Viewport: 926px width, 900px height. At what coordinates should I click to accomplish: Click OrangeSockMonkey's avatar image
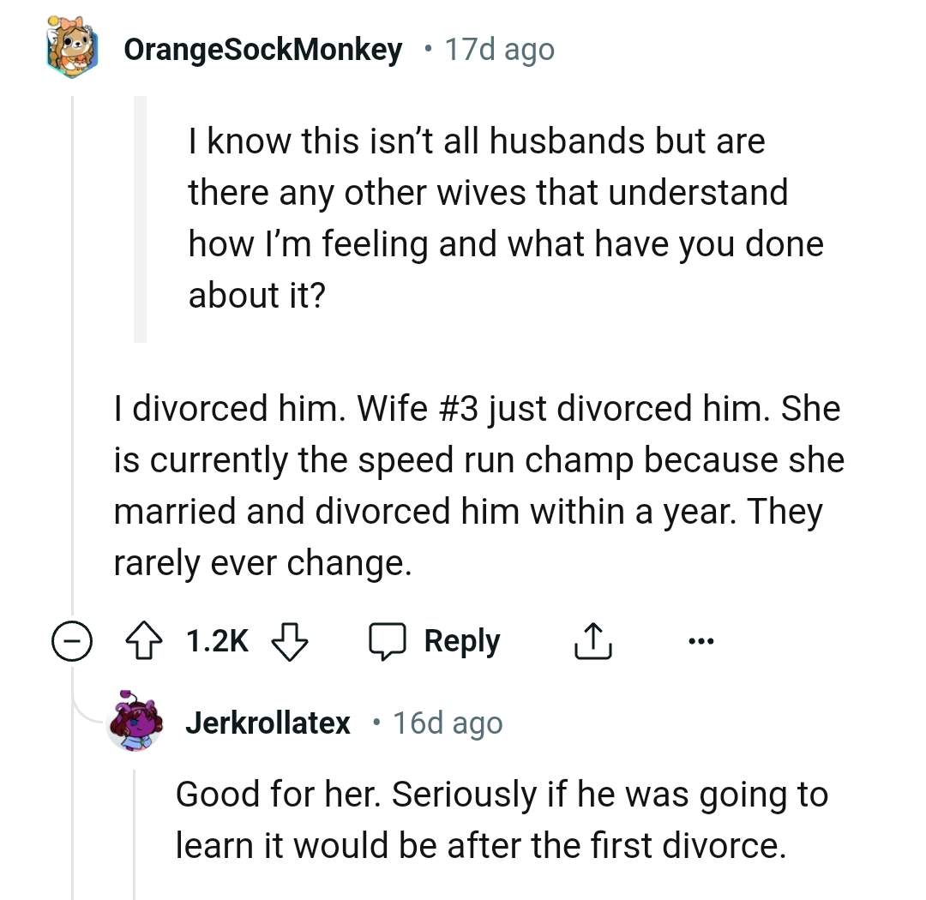click(x=72, y=51)
